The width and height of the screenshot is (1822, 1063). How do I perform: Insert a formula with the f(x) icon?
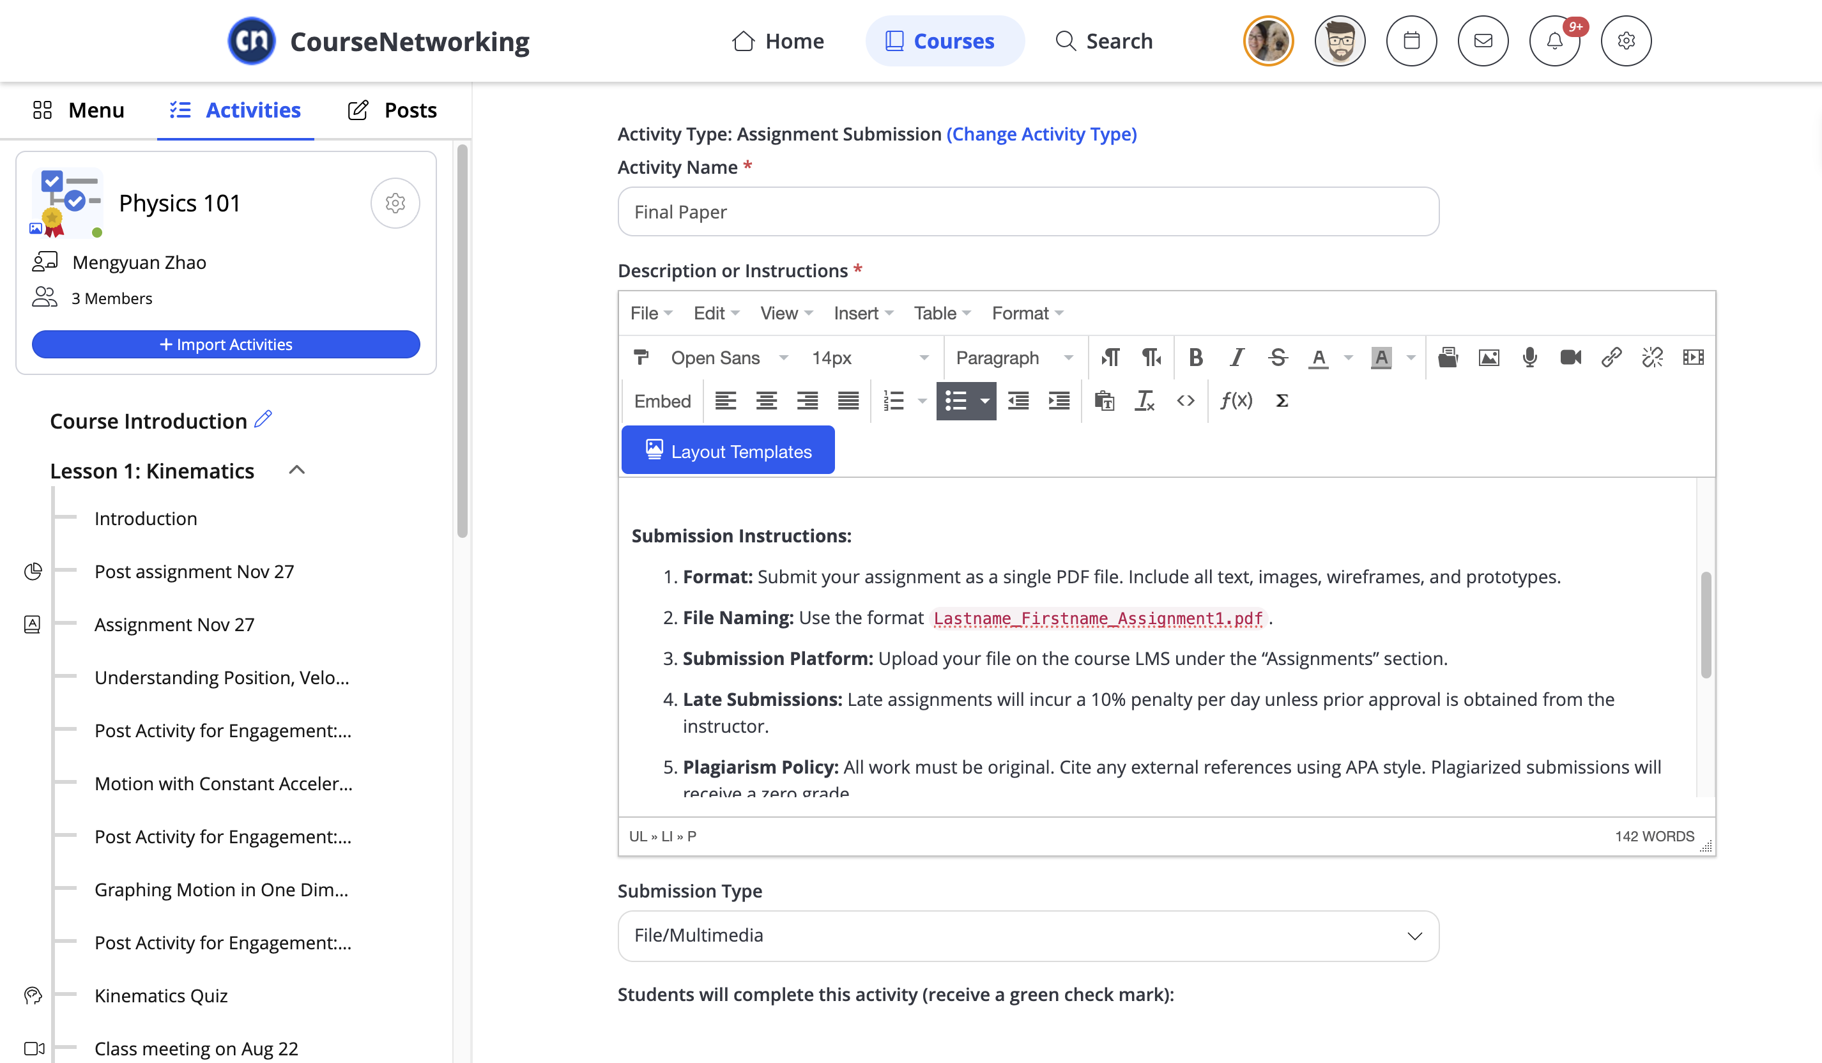(x=1236, y=401)
